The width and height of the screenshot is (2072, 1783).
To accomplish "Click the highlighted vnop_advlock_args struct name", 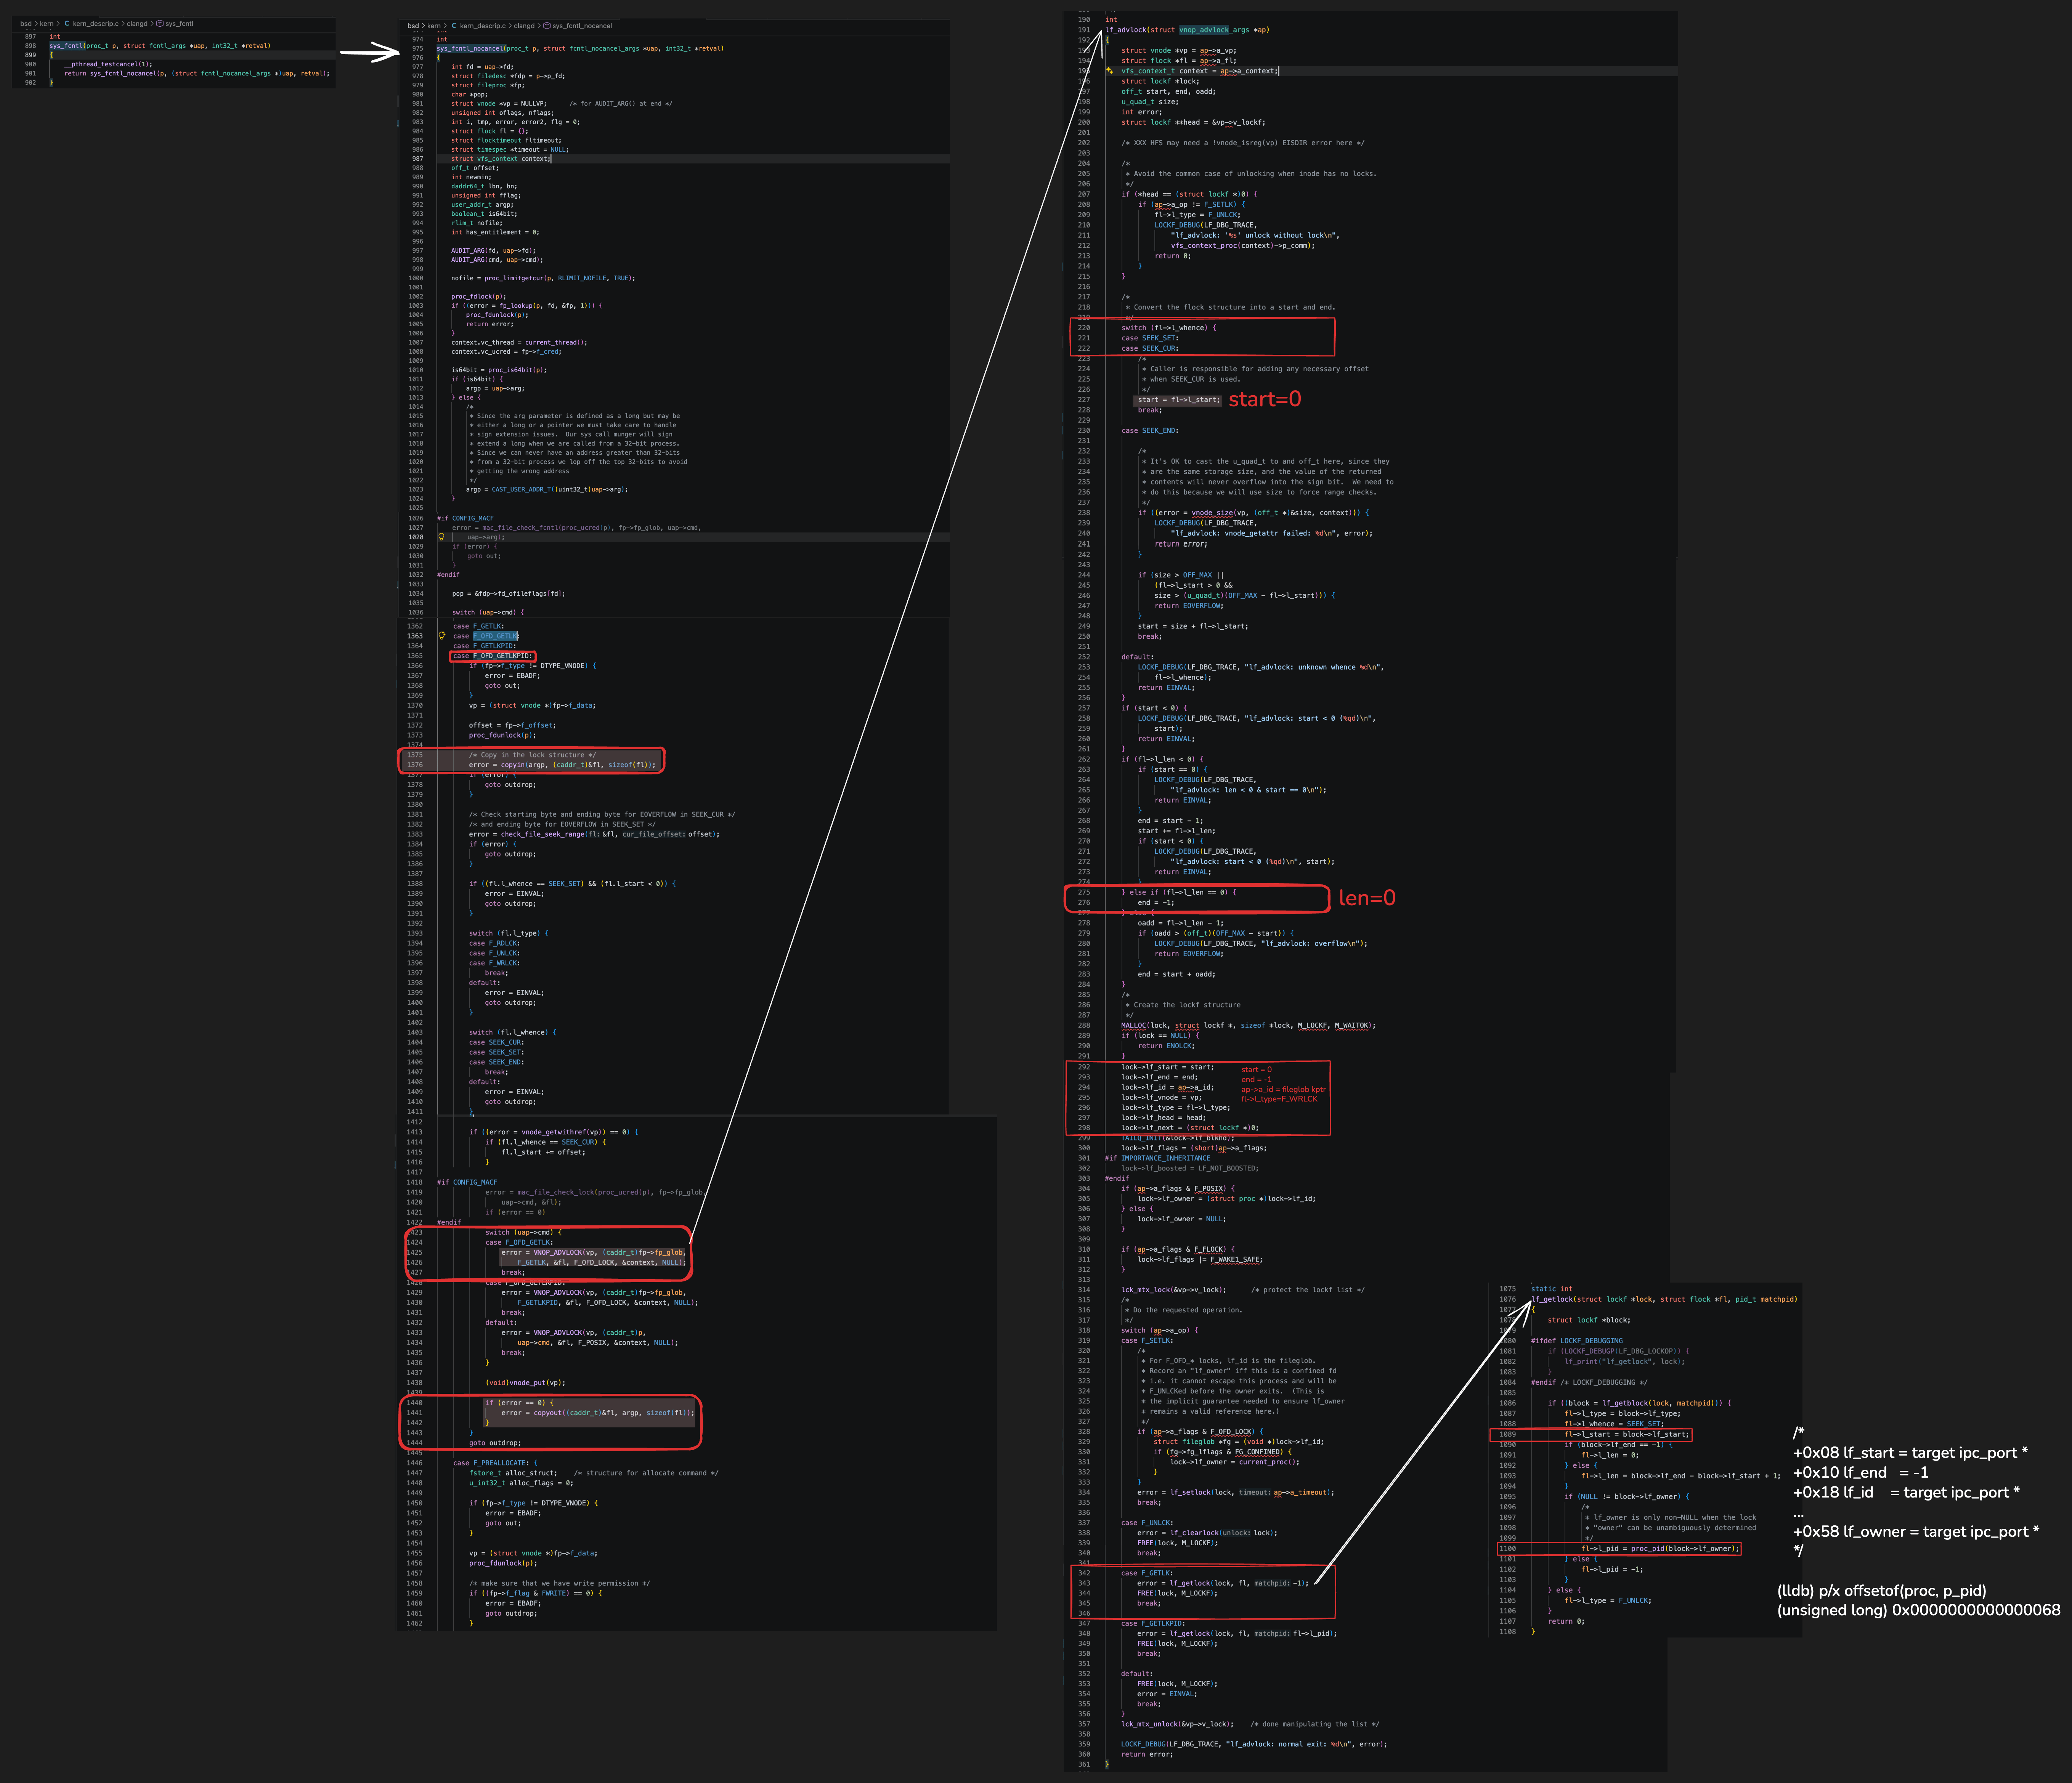I will click(1213, 30).
